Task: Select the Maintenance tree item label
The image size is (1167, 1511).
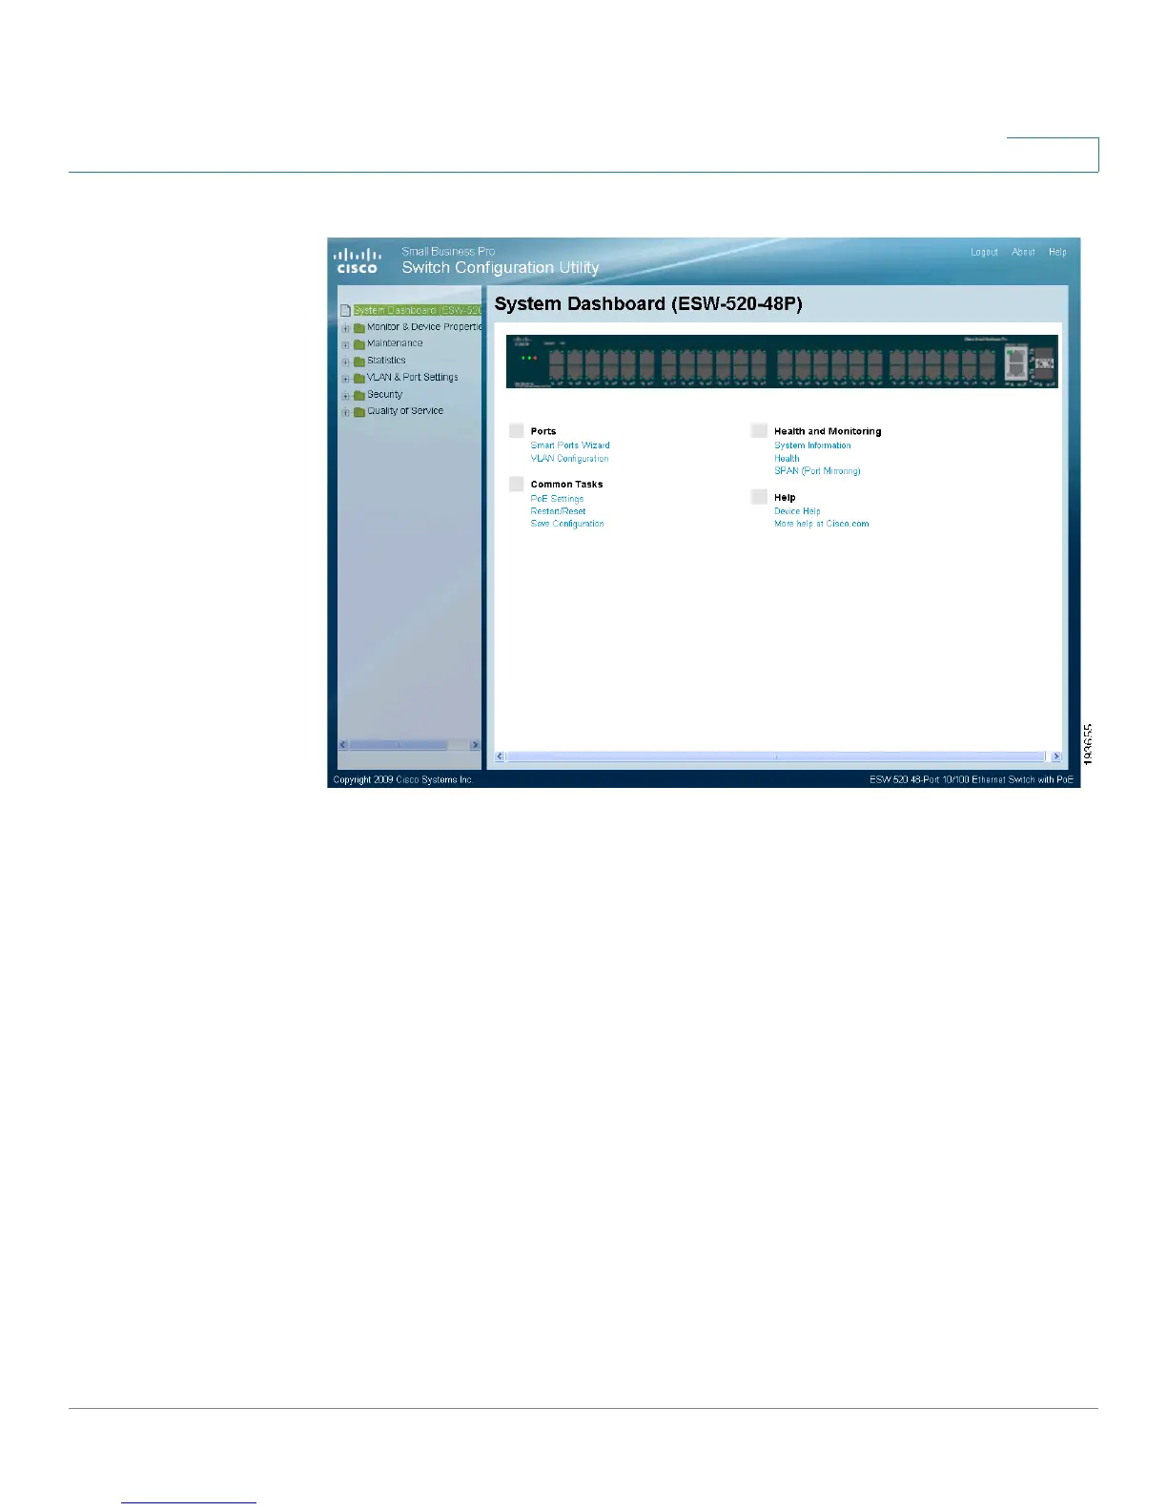Action: [x=395, y=343]
